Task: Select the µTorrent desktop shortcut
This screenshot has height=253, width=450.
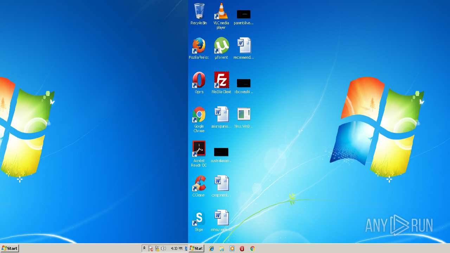Action: point(221,48)
